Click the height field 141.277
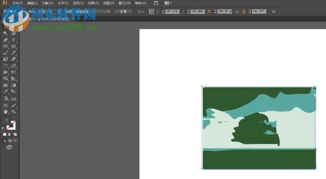The width and height of the screenshot is (326, 179). [x=259, y=11]
